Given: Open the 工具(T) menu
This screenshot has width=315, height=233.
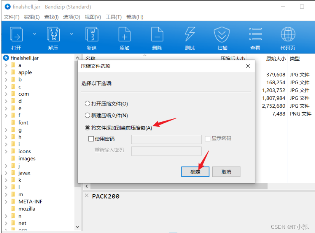Looking at the screenshot, I should [x=113, y=17].
